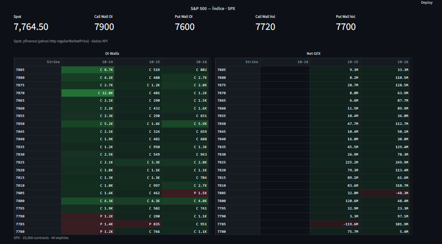Select the 7825 strike cell in Net GEX
Image resolution: width=442 pixels, height=244 pixels.
pos(238,162)
